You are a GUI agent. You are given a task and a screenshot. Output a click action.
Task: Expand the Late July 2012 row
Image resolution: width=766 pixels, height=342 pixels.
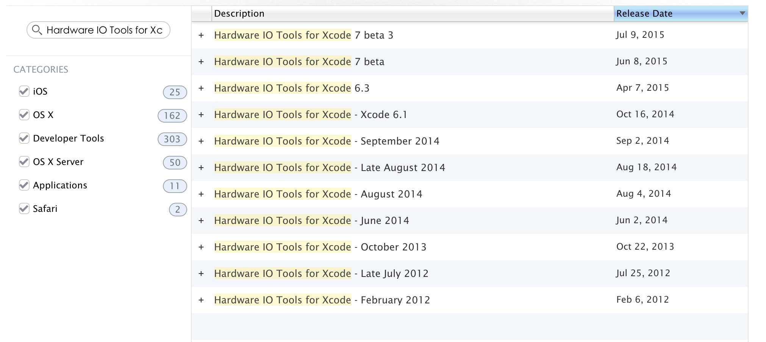(201, 274)
